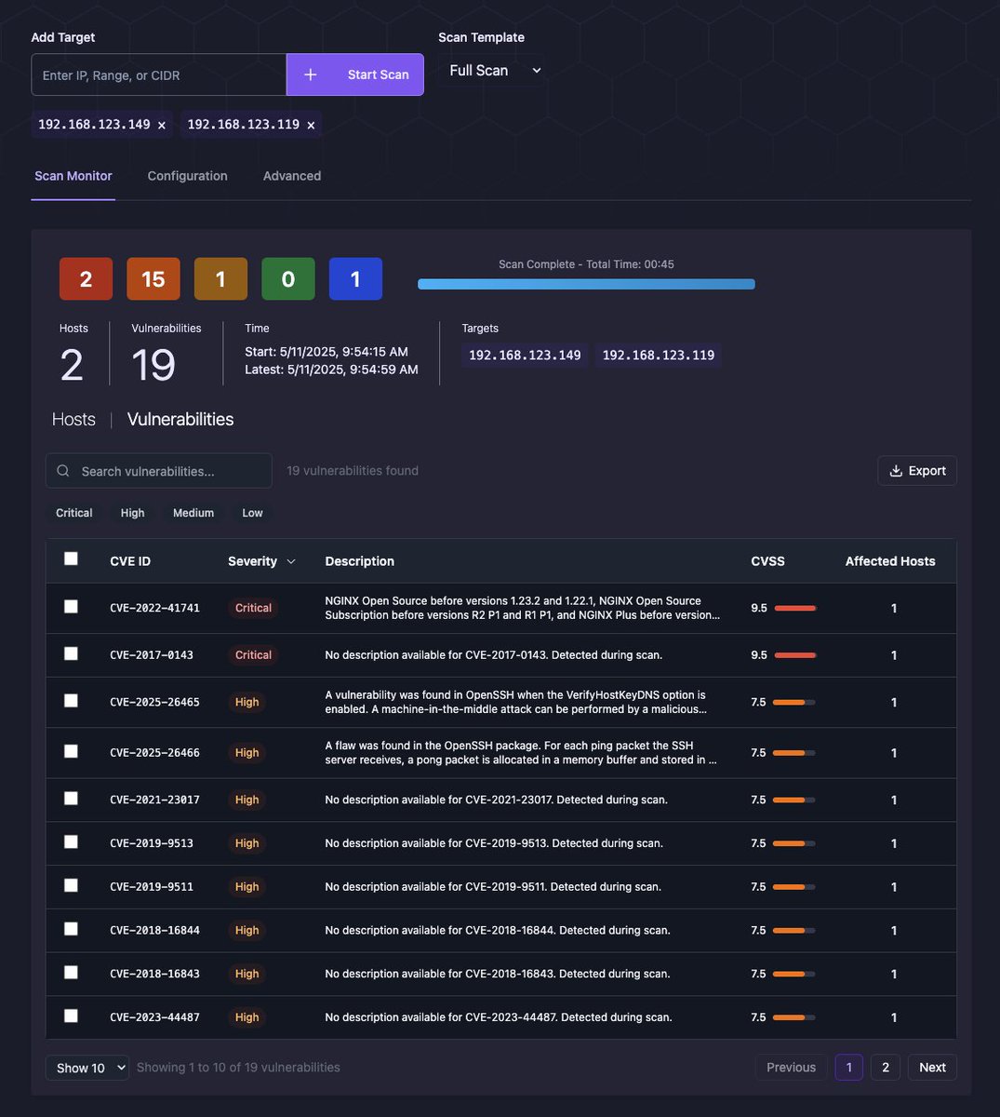
Task: Jump to page 2
Action: [x=886, y=1068]
